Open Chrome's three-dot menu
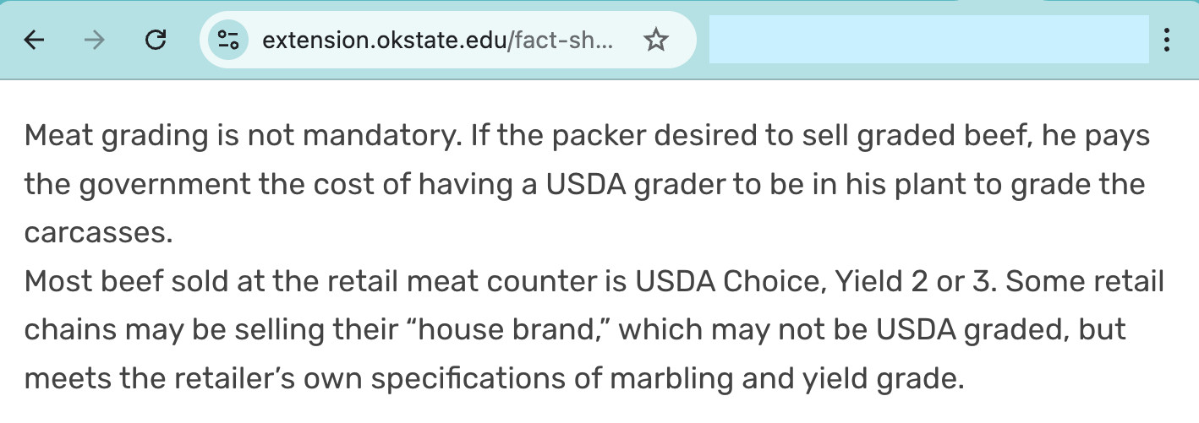This screenshot has width=1199, height=423. pyautogui.click(x=1167, y=40)
